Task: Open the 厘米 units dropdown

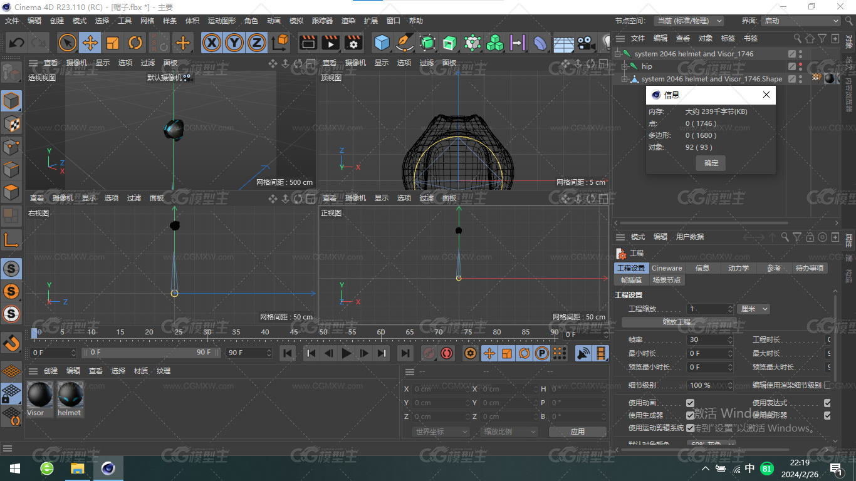Action: (x=753, y=309)
